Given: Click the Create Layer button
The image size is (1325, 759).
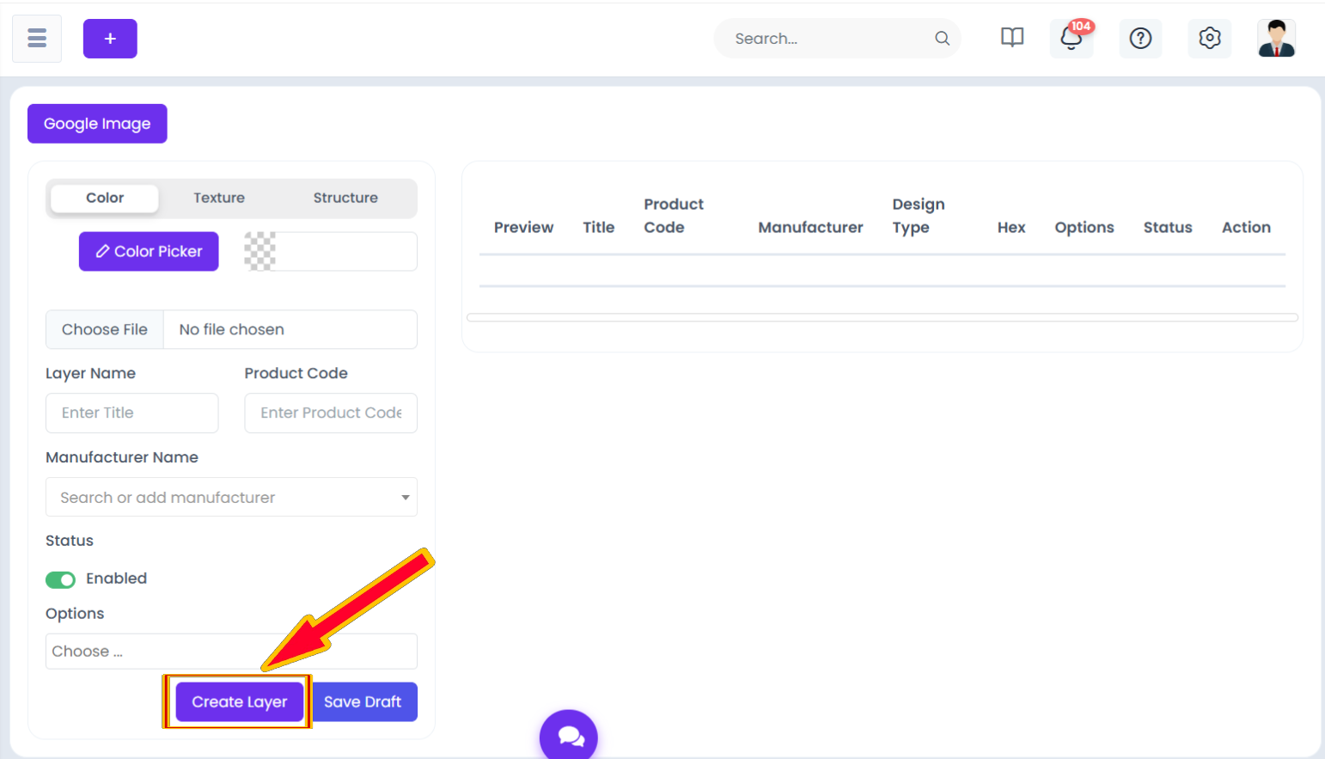Looking at the screenshot, I should (239, 701).
